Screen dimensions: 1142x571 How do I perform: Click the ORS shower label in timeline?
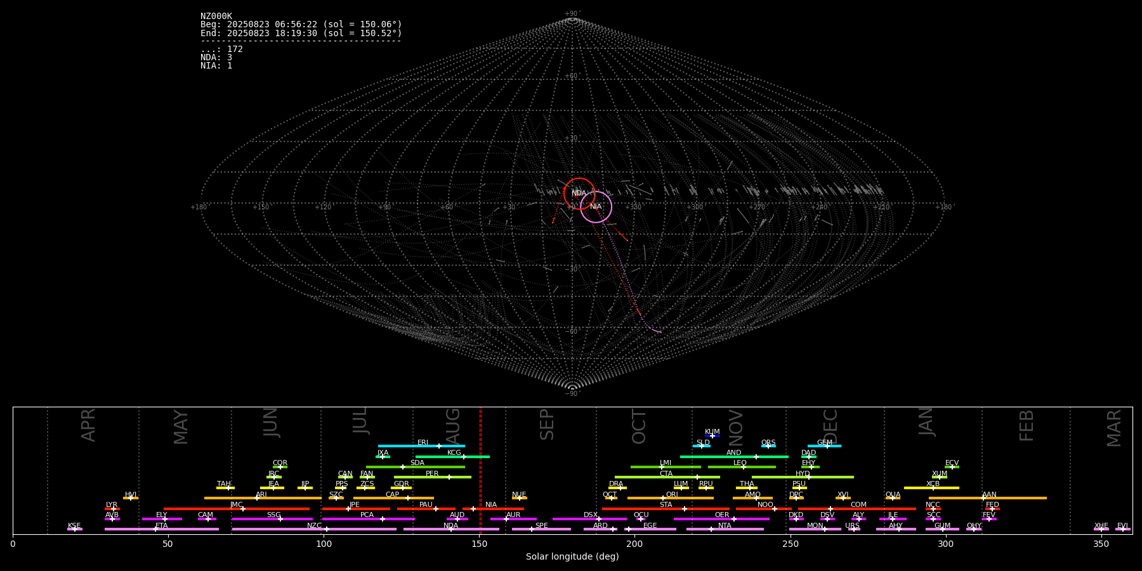point(768,443)
